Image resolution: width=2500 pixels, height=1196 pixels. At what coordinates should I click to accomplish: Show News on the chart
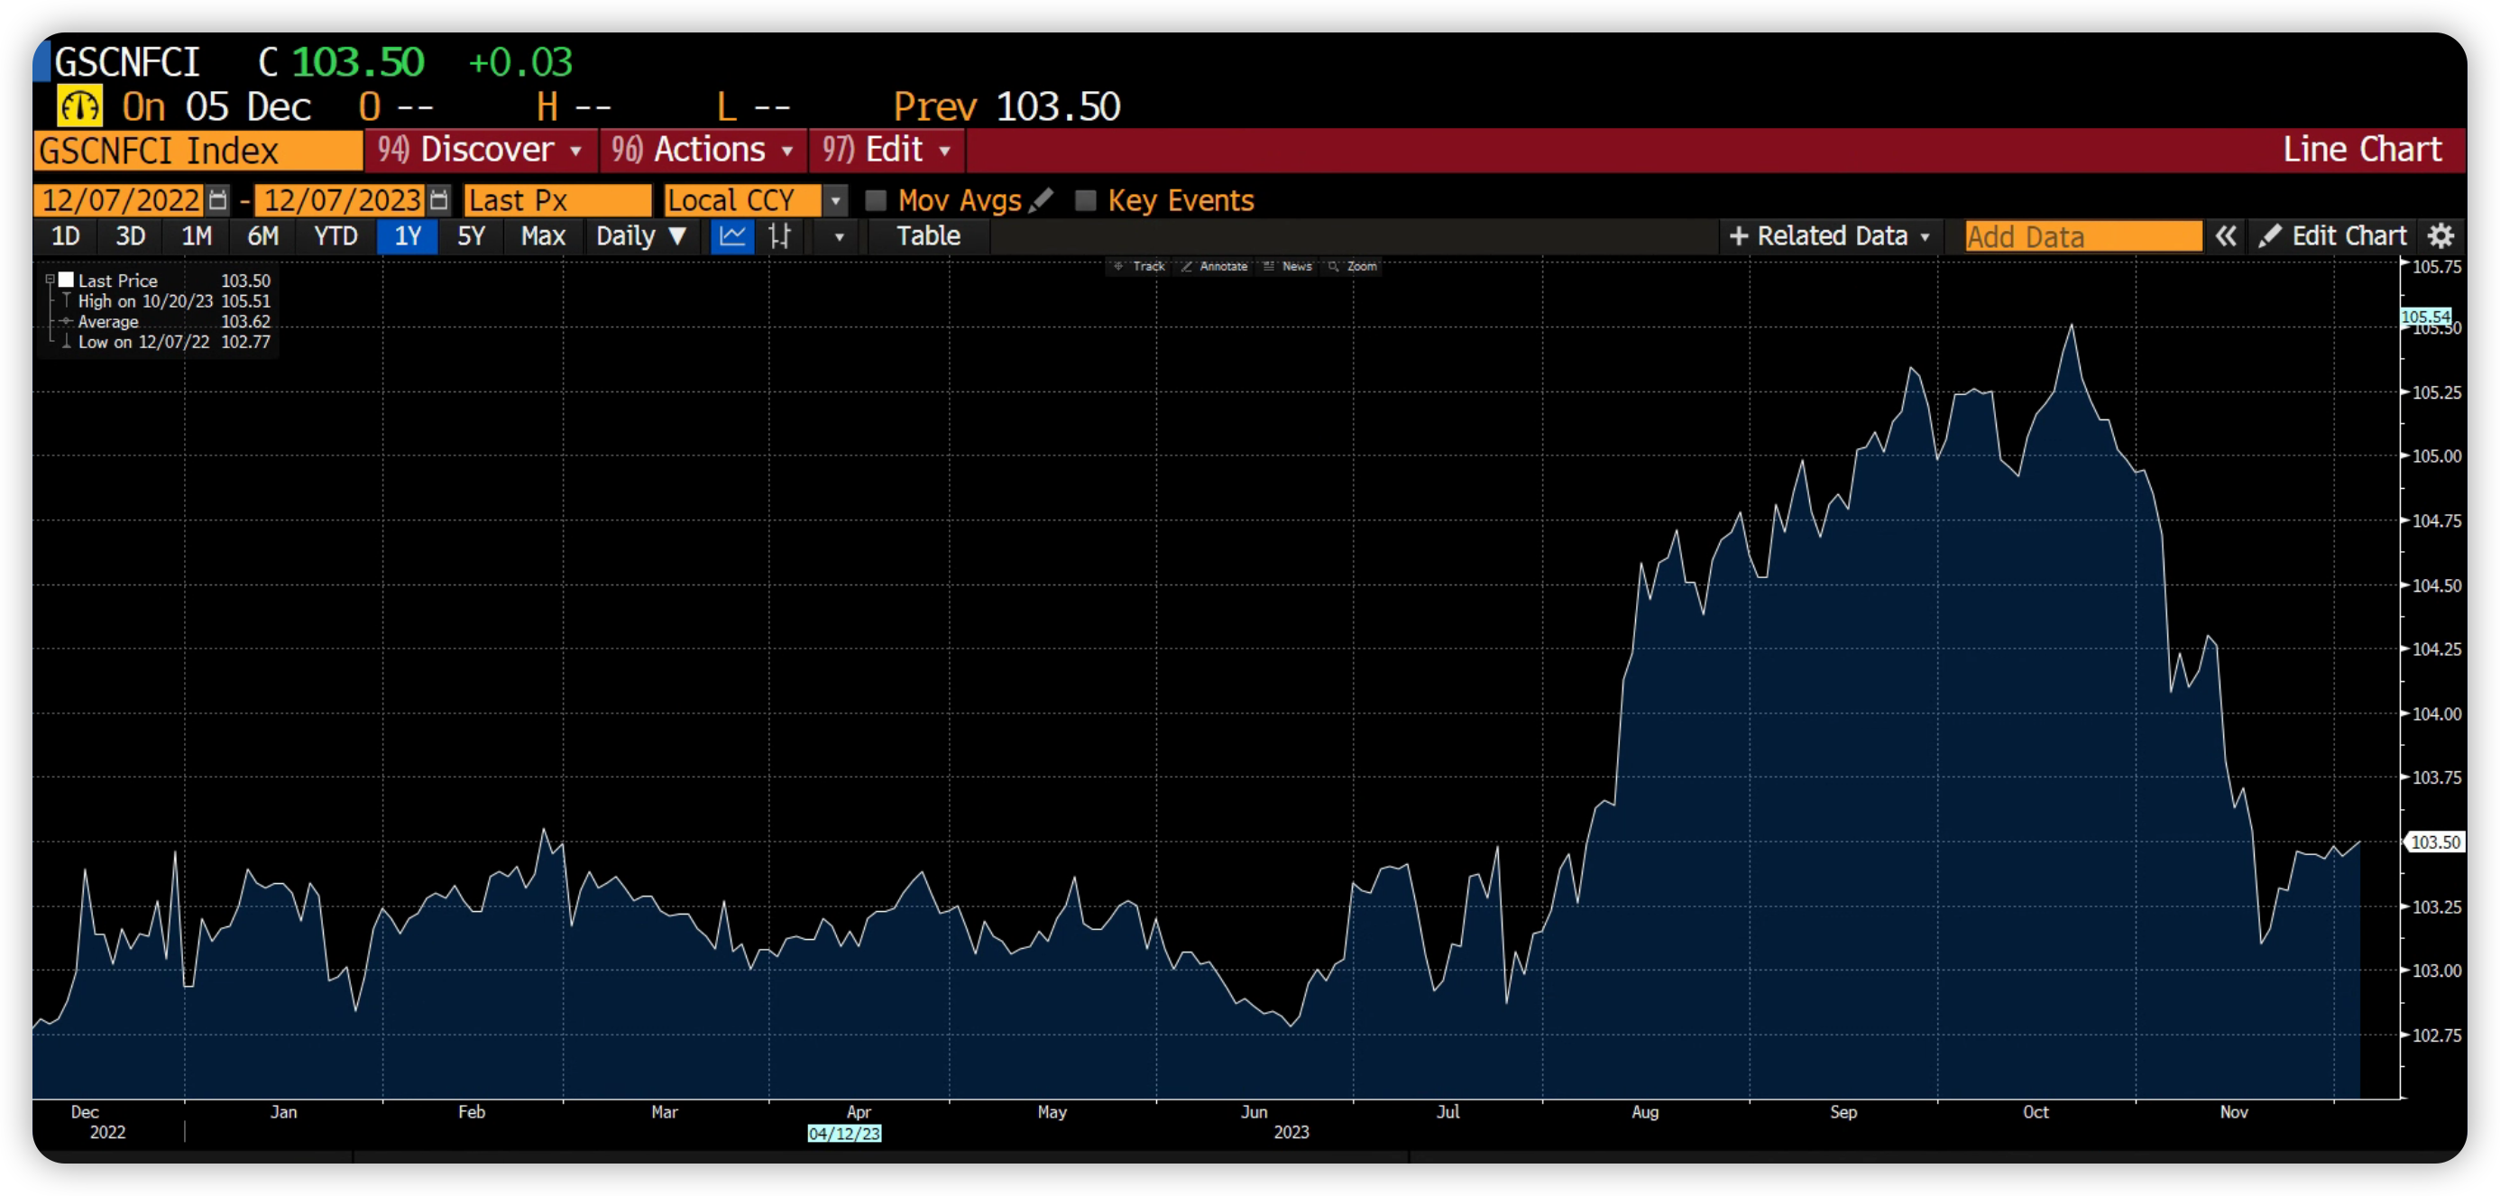coord(1288,266)
